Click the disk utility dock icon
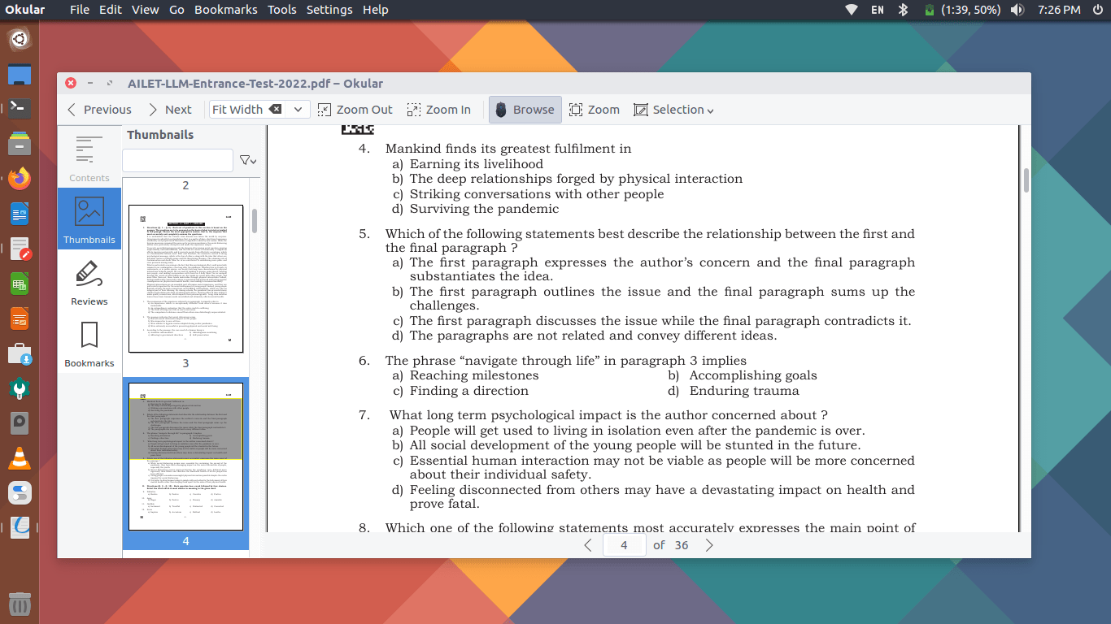Viewport: 1111px width, 624px height. coord(20,423)
